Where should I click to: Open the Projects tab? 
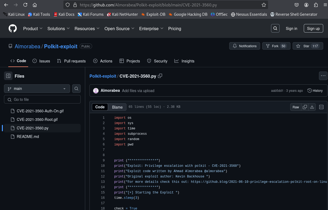pyautogui.click(x=130, y=61)
